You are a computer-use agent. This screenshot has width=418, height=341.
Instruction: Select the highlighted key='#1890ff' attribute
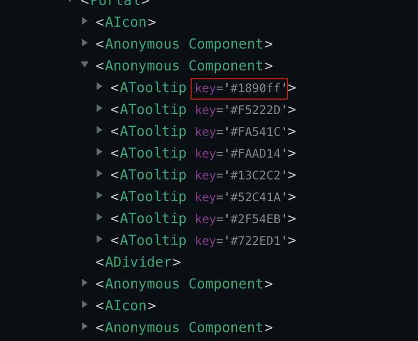(x=239, y=88)
